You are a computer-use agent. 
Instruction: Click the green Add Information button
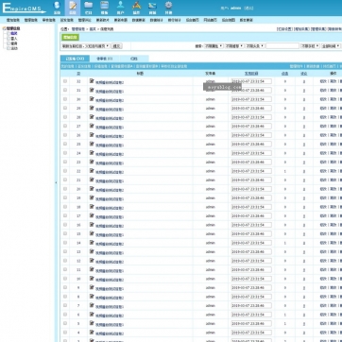[x=70, y=37]
